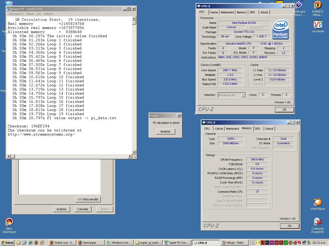Screen dimensions: 329x246
Task: Click the Core Speed value 2997.1 MHz
Action: click(x=230, y=70)
